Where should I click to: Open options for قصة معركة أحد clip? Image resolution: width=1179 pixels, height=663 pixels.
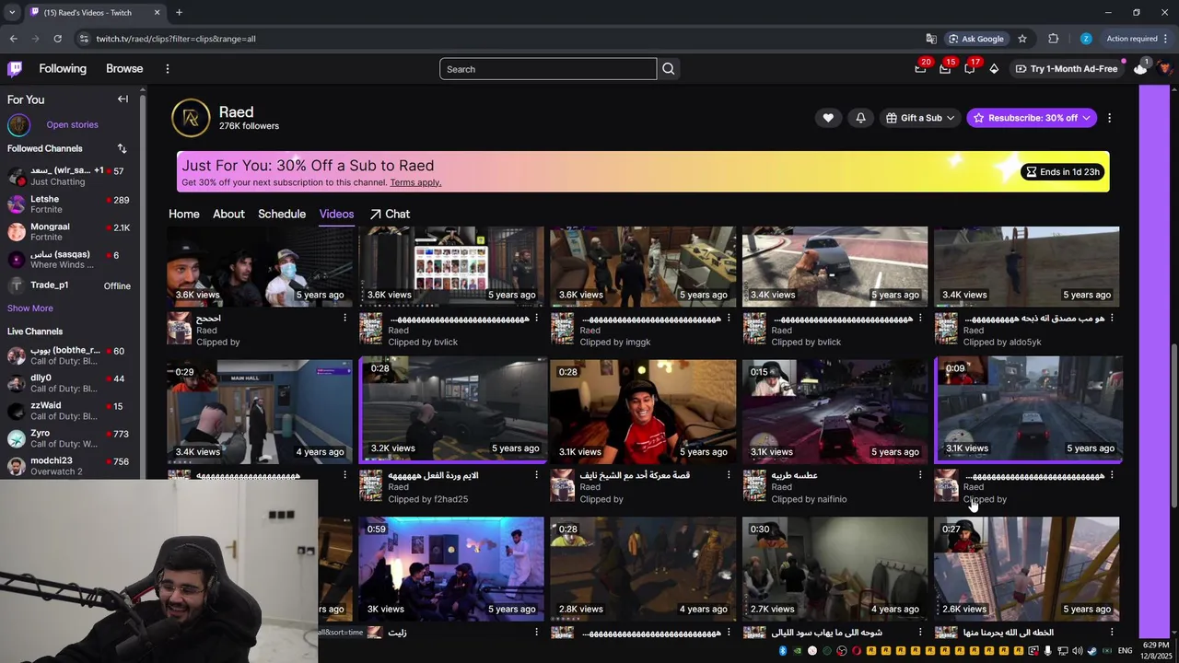(728, 475)
